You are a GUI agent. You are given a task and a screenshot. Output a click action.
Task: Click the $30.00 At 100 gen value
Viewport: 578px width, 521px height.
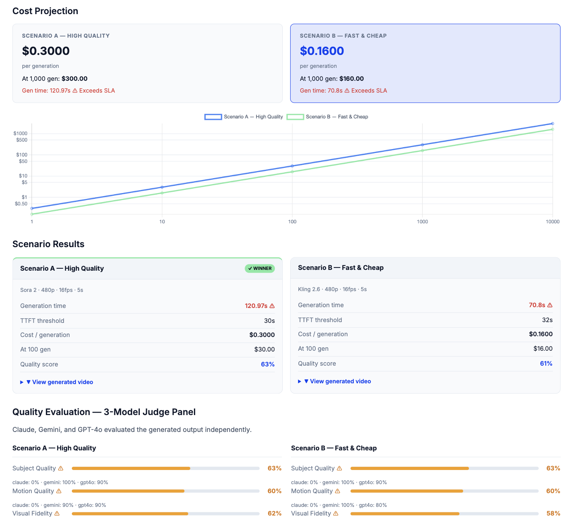[265, 349]
